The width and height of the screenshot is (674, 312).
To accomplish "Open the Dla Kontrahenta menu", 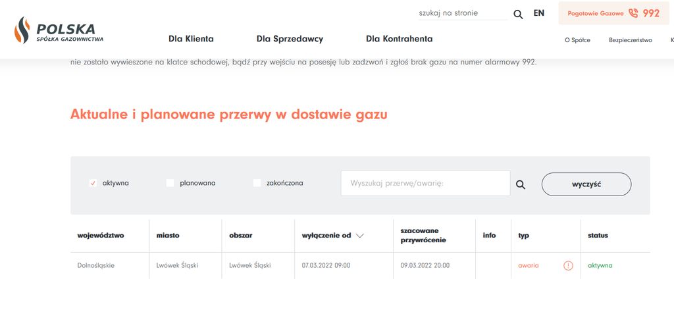I will tap(399, 39).
